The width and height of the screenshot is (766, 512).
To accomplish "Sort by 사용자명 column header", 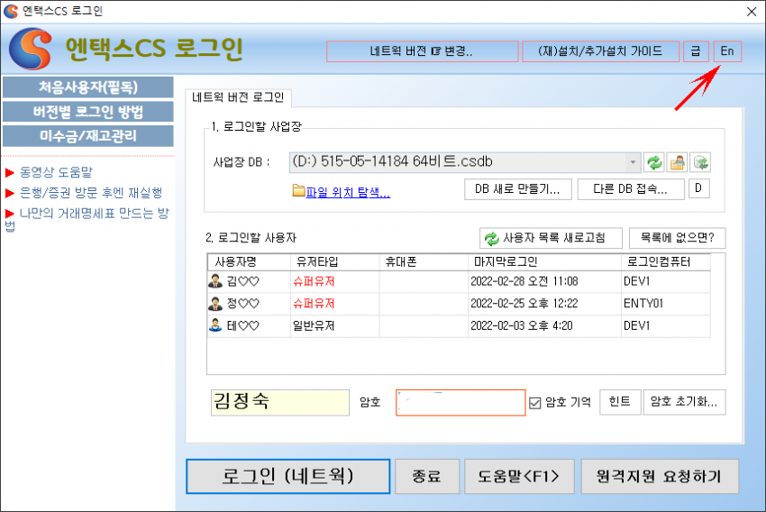I will click(x=249, y=262).
